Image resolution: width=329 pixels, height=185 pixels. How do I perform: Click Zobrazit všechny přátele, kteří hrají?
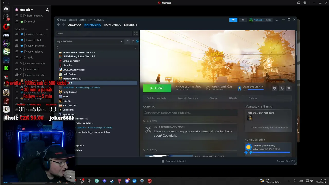269,128
